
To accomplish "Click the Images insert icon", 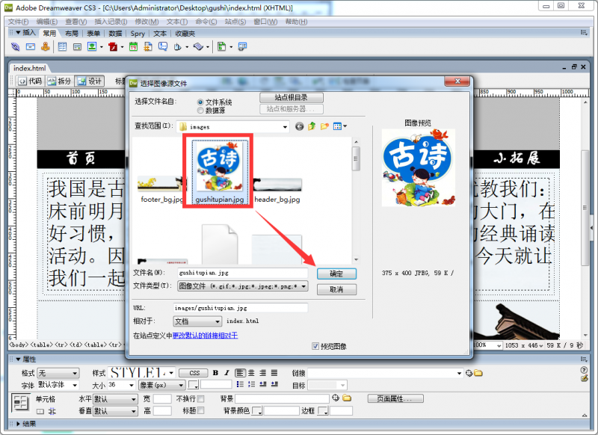I will 92,47.
